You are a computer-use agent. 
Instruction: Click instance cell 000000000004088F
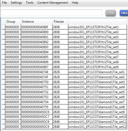pos(37,27)
